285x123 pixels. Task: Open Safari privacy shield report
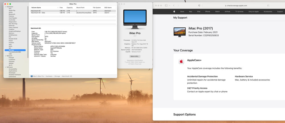click(199, 6)
